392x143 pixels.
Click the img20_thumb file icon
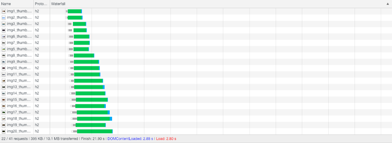point(3,131)
